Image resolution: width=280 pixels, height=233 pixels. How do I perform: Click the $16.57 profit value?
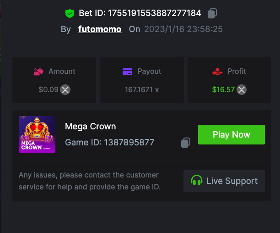click(223, 89)
